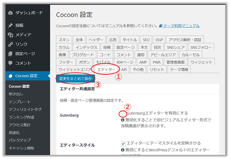Image resolution: width=230 pixels, height=159 pixels.
Task: Switch to the 404ページ tab
Action: pyautogui.click(x=125, y=62)
